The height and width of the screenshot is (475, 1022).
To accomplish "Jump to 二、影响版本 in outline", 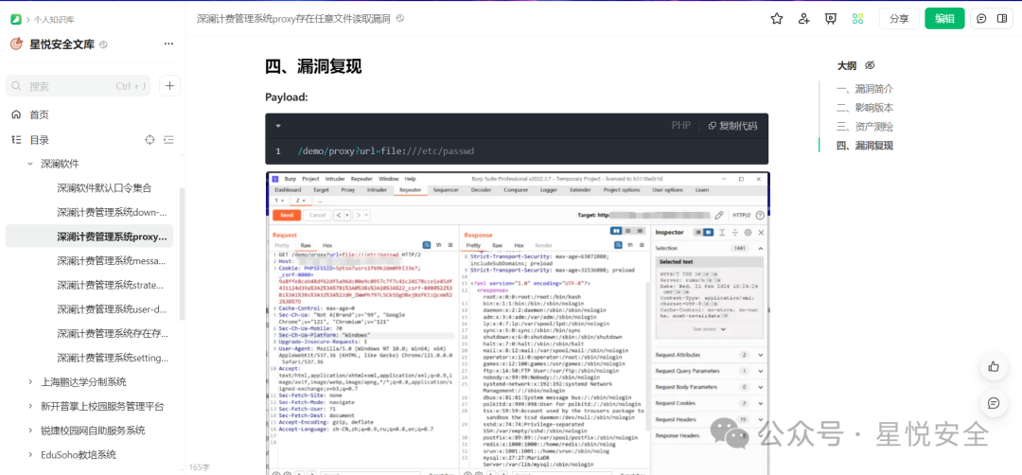I will tap(865, 108).
